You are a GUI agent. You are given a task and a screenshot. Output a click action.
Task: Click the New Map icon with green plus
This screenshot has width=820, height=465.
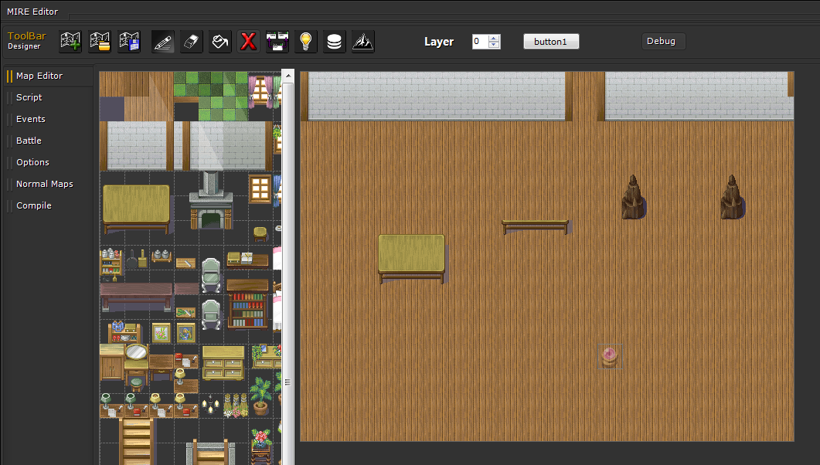tap(71, 42)
